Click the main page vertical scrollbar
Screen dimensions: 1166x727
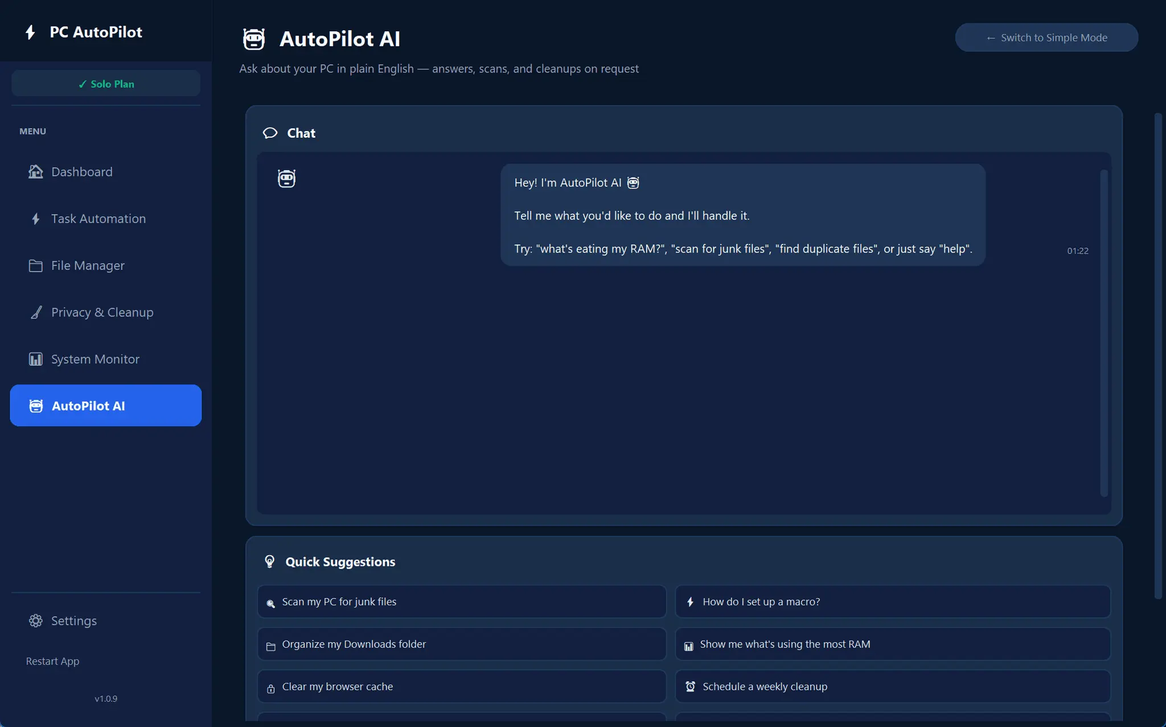pos(1158,356)
